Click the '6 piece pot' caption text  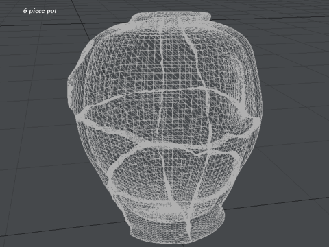(x=40, y=11)
